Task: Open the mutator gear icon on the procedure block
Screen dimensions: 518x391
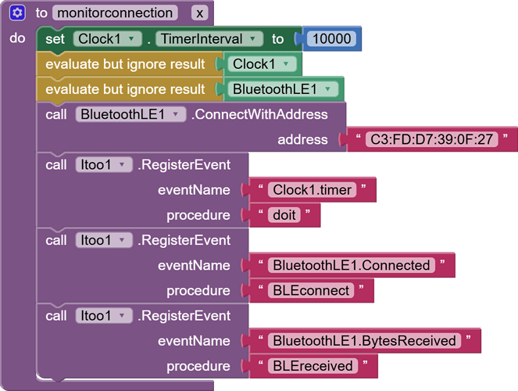Action: (17, 13)
